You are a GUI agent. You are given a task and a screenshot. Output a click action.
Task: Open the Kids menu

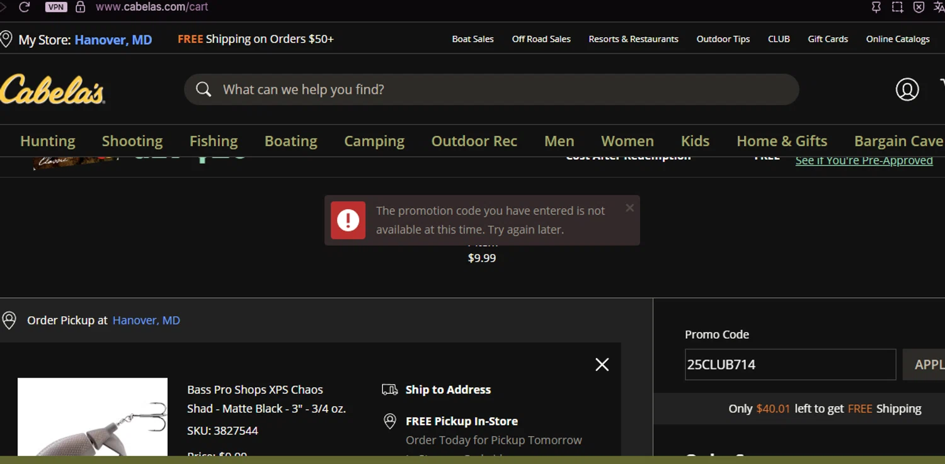pos(696,141)
